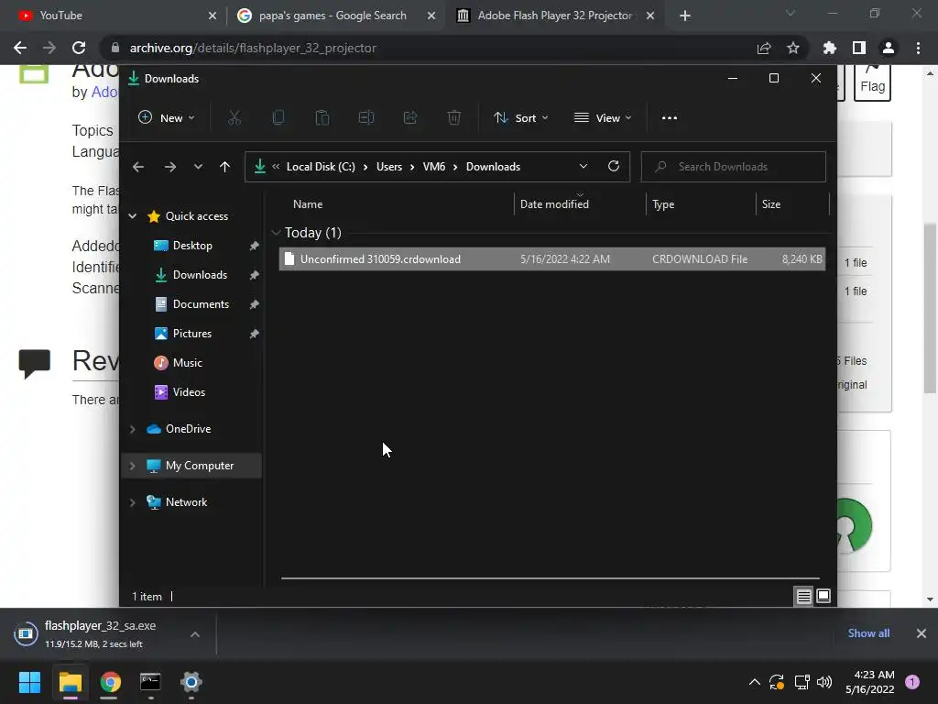Reload the archive.org page in Chrome
This screenshot has height=704, width=938.
pyautogui.click(x=79, y=48)
